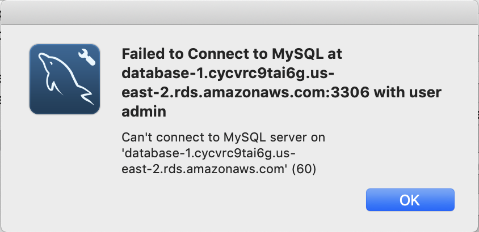This screenshot has height=232, width=479.
Task: Click the MySQL Workbench dolphin icon
Action: [x=65, y=79]
